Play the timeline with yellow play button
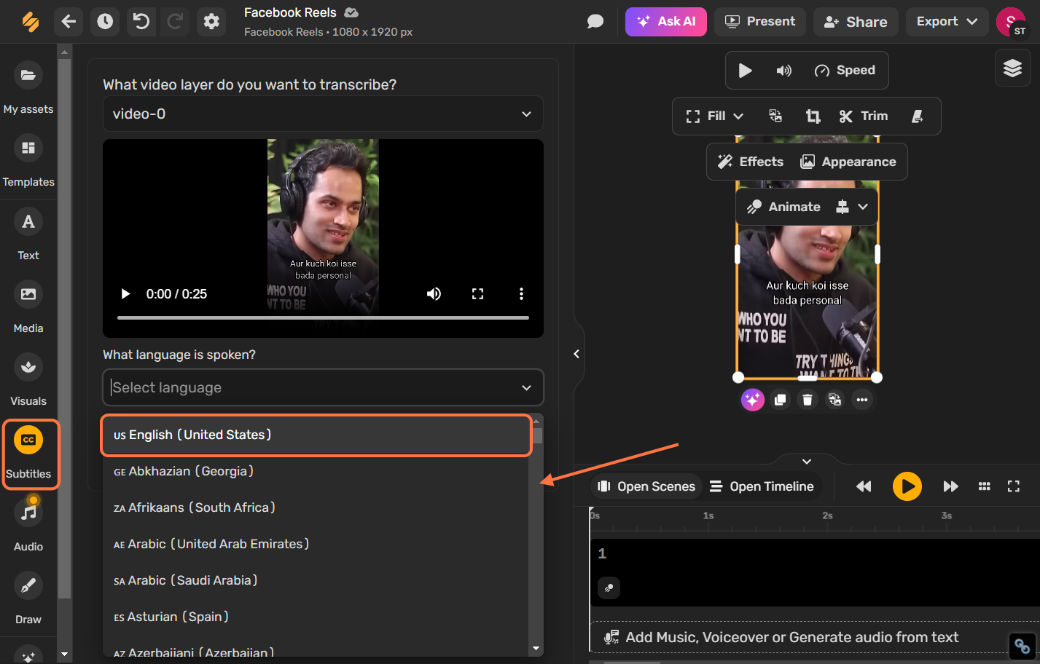 (x=907, y=486)
